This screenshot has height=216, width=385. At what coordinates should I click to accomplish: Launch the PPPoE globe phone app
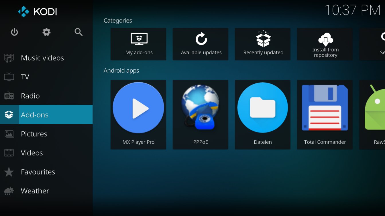(x=201, y=115)
